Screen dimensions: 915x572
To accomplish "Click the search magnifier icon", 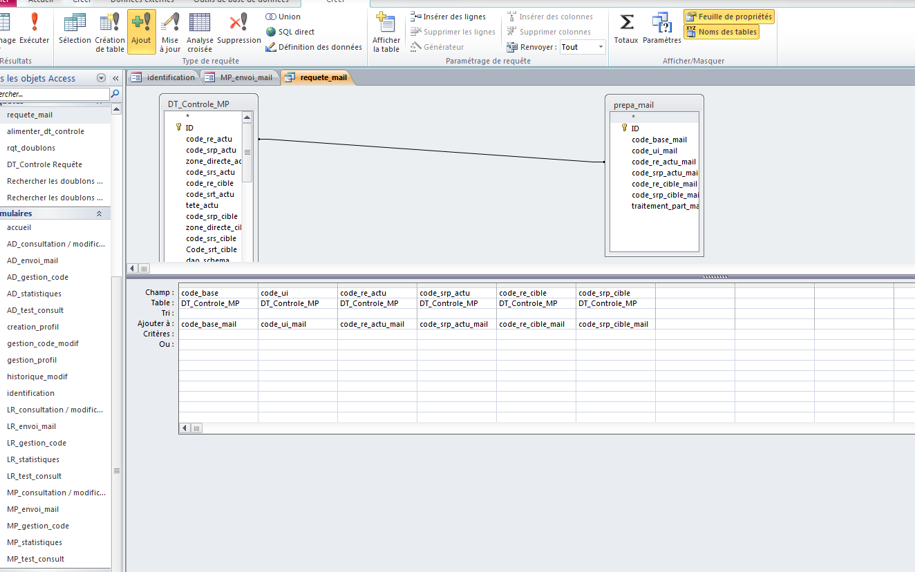I will (115, 94).
